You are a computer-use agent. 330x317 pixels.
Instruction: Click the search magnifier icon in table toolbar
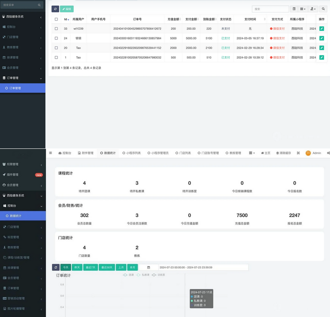tap(323, 9)
